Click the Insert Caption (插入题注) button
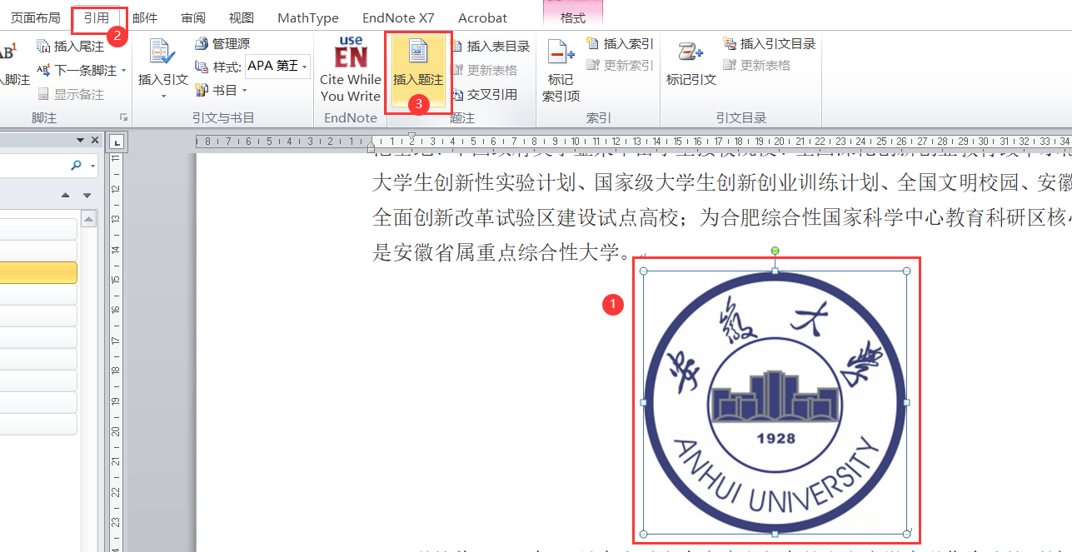The height and width of the screenshot is (552, 1072). coord(418,72)
